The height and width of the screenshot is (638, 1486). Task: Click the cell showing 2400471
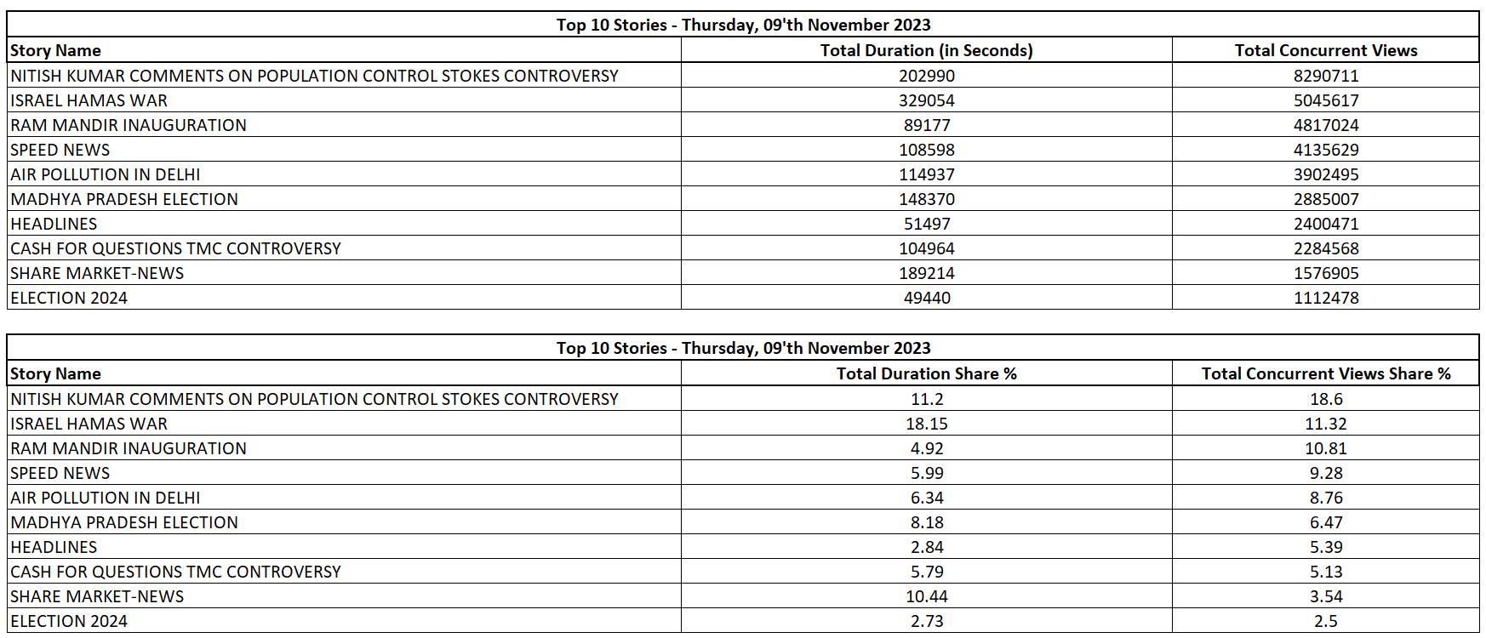tap(1325, 224)
